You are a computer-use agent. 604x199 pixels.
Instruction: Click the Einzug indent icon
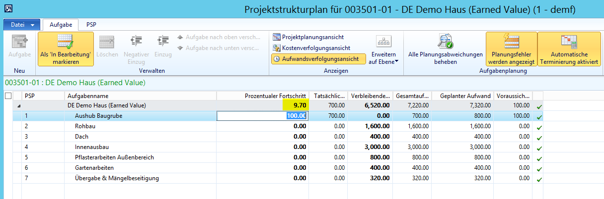tap(163, 42)
